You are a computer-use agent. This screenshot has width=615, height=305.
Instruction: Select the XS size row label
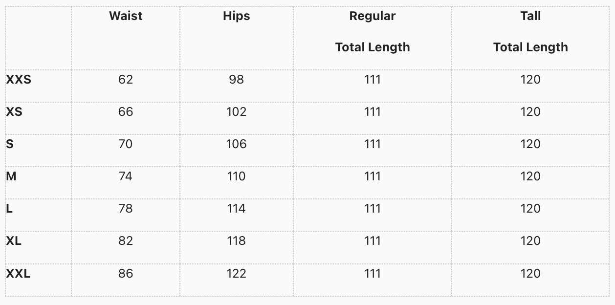tap(14, 112)
